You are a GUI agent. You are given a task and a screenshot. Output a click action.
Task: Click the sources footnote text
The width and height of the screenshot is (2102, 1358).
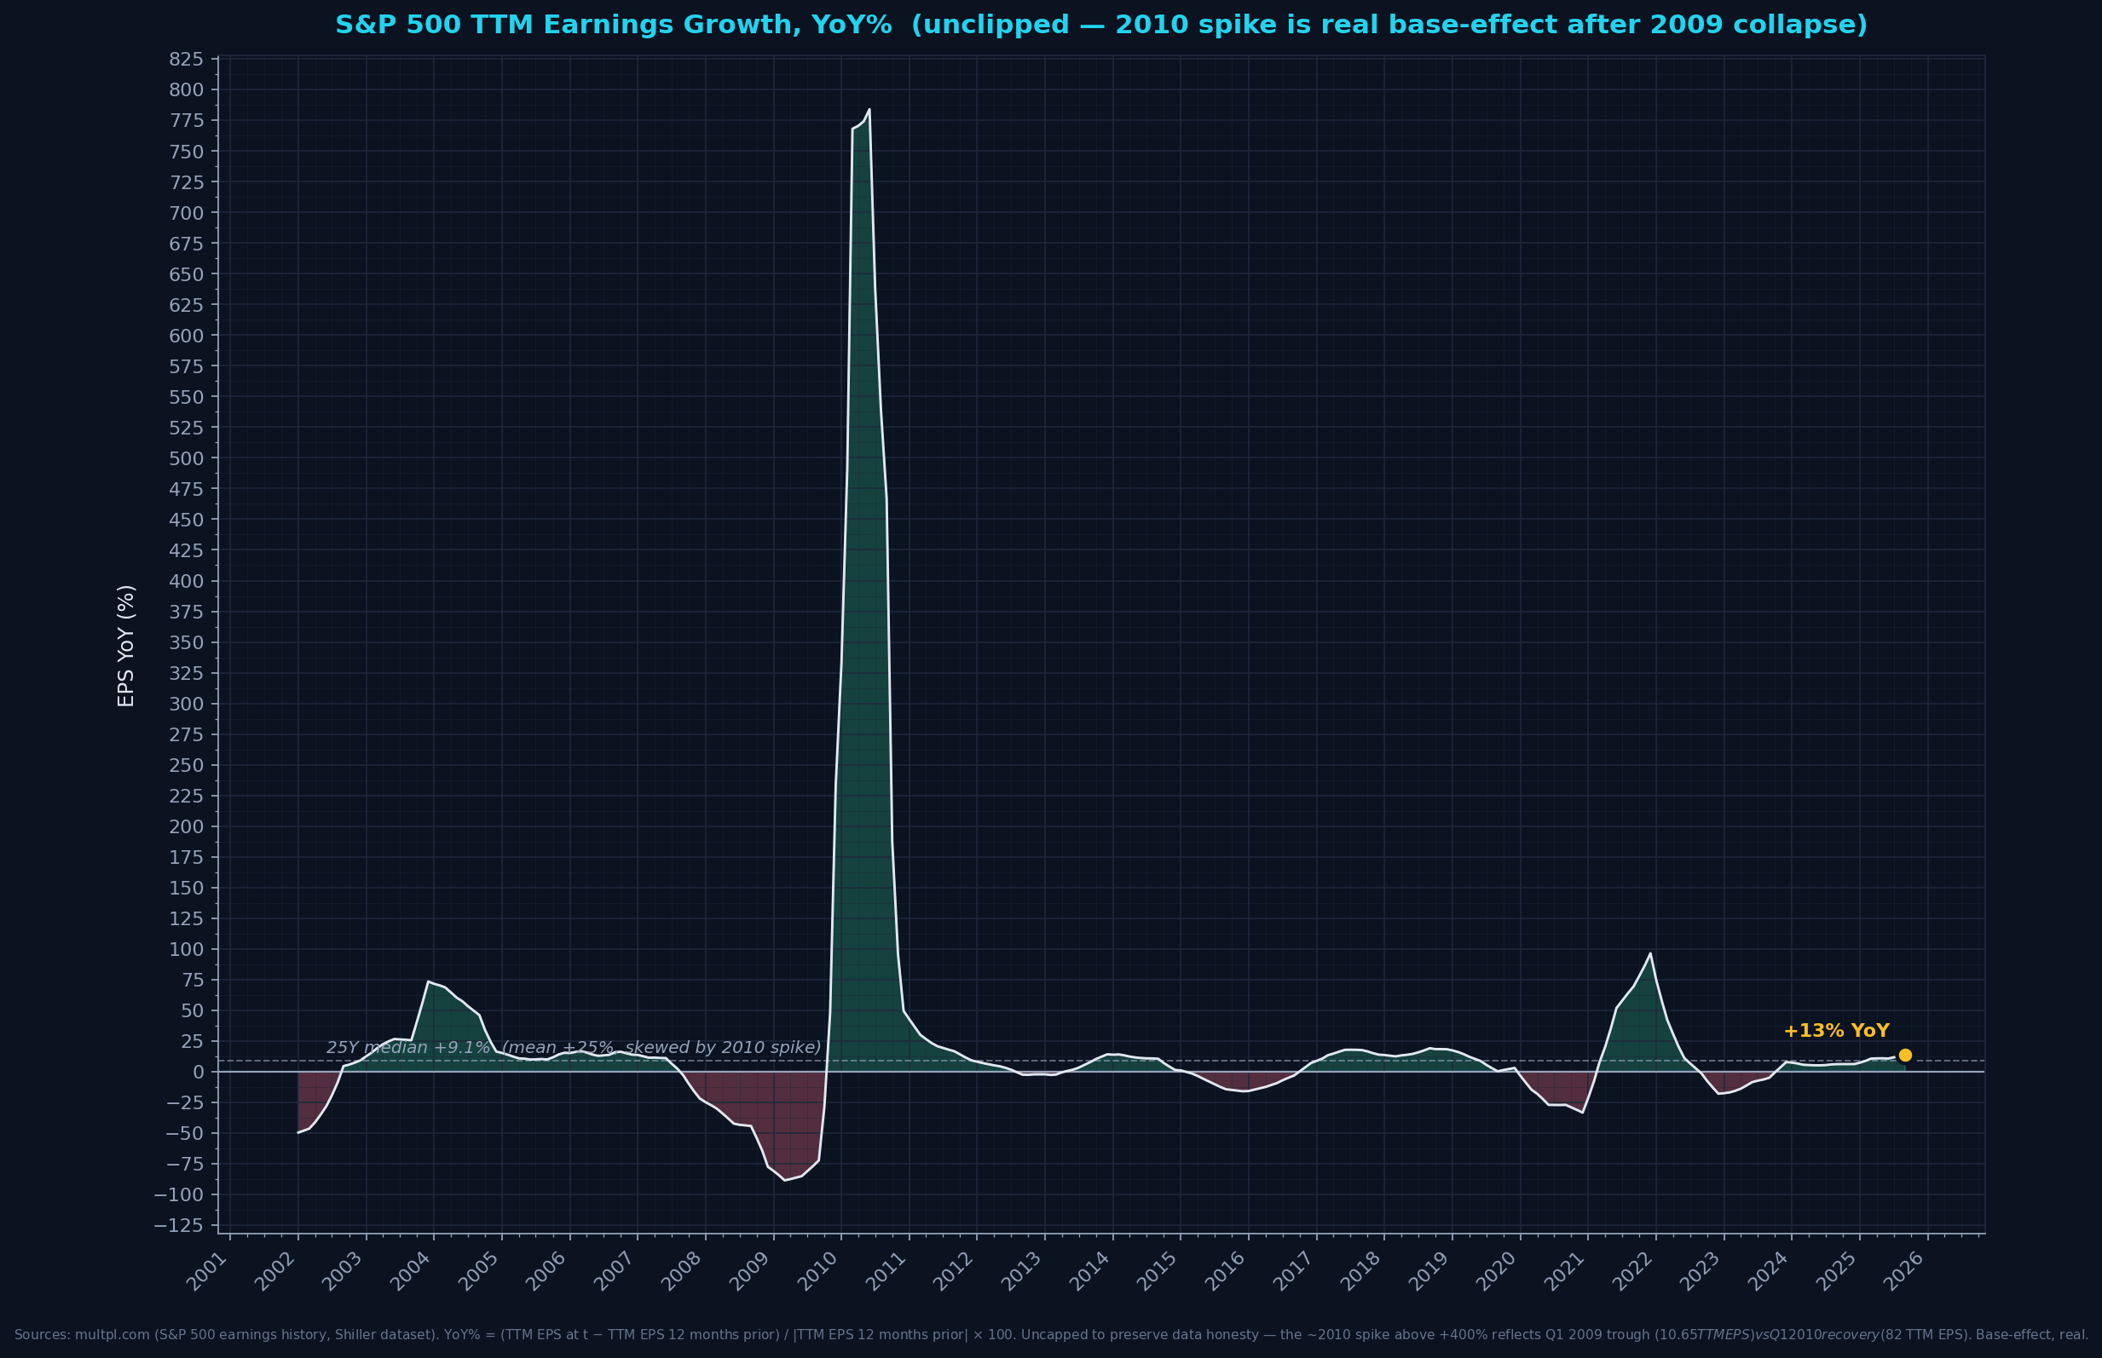coord(1050,1335)
